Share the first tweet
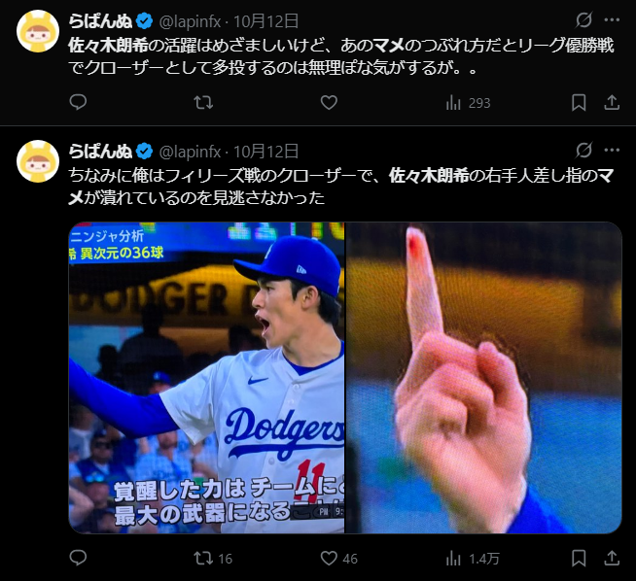Screen dimensions: 636x581 [x=612, y=103]
